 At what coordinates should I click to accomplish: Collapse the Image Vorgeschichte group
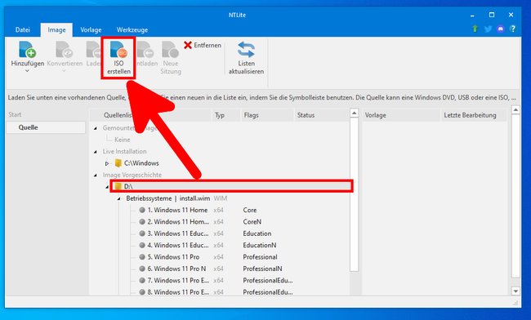96,176
